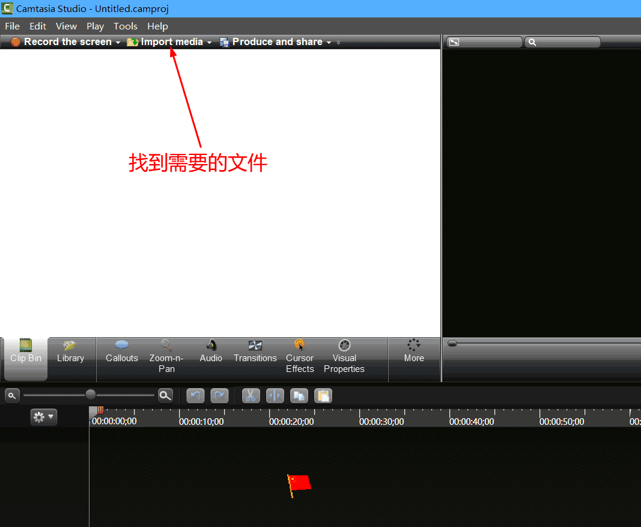Undo the last timeline action
The width and height of the screenshot is (641, 527).
(x=195, y=396)
